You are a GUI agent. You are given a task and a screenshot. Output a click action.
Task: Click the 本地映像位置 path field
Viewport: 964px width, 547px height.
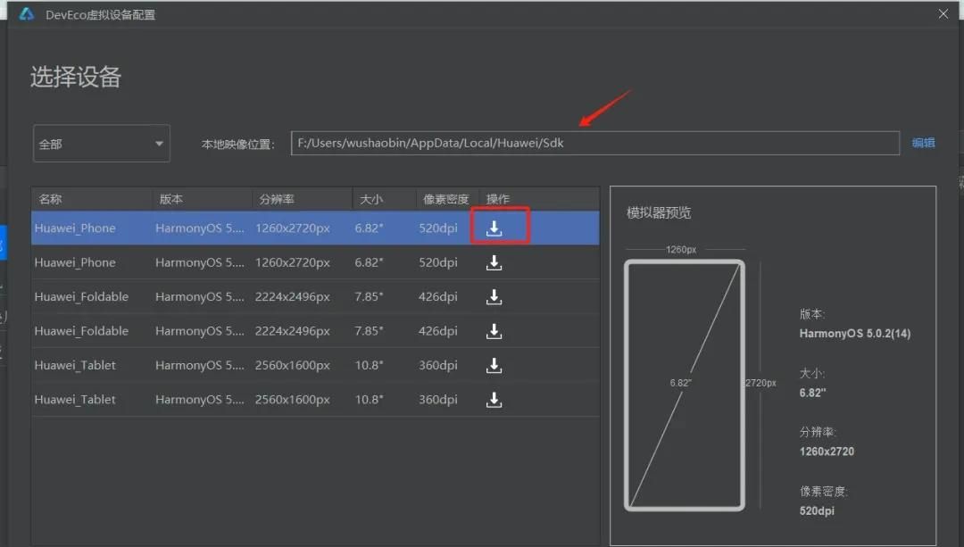click(594, 144)
